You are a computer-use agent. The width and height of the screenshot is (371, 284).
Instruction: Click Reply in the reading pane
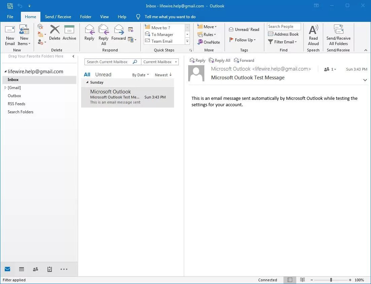pyautogui.click(x=198, y=60)
